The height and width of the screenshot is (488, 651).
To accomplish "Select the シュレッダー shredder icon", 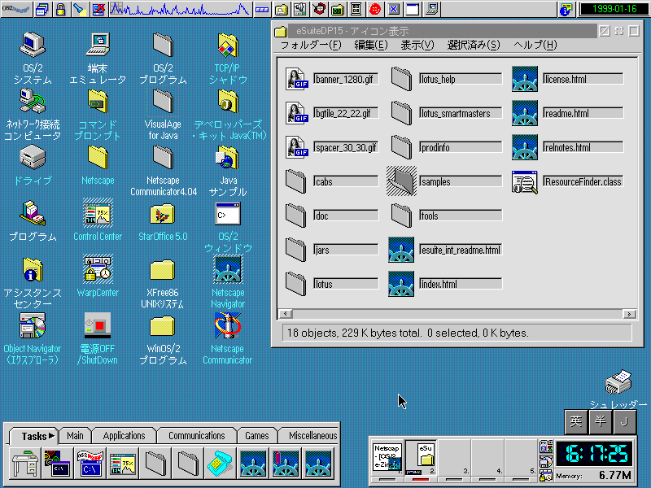I will point(618,382).
